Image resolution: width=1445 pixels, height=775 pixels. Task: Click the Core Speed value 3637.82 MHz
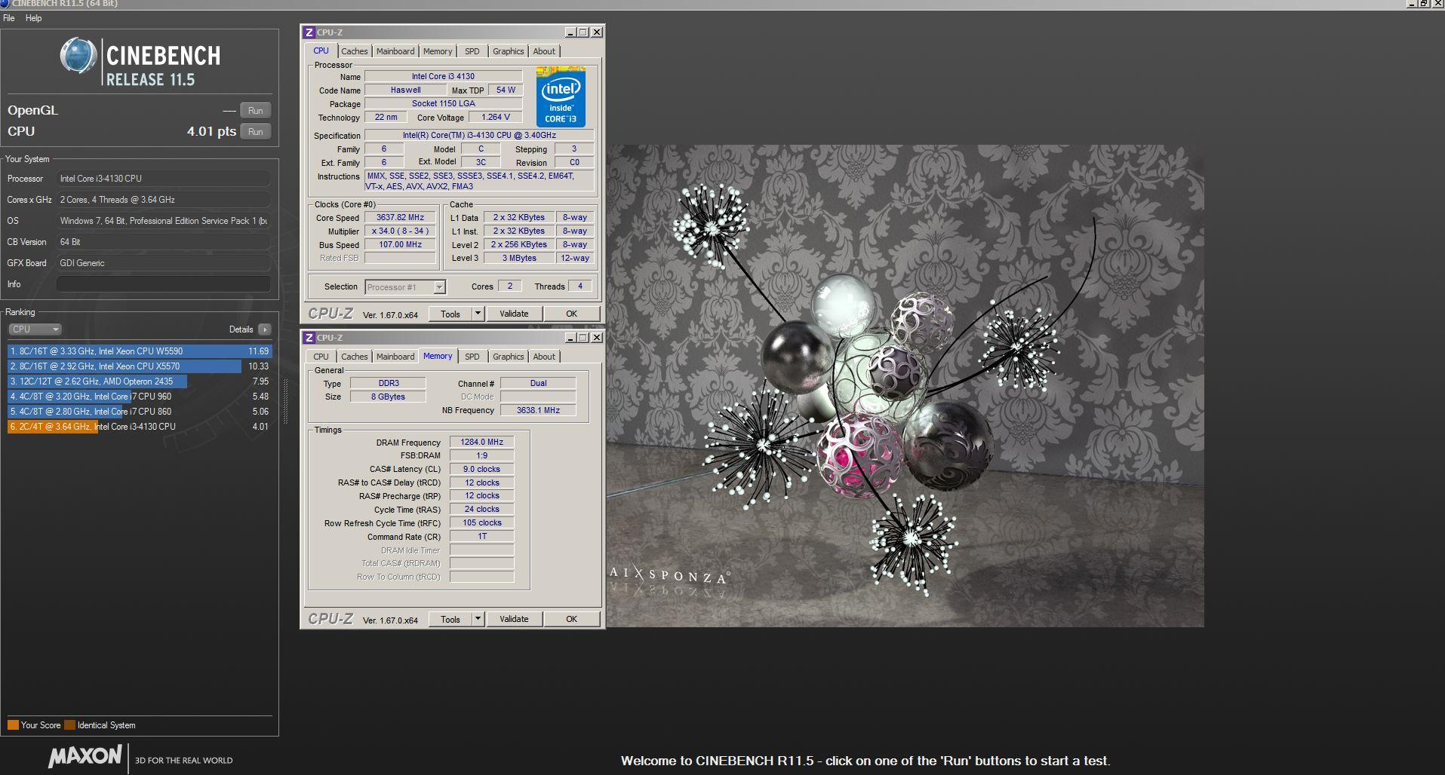tap(400, 218)
